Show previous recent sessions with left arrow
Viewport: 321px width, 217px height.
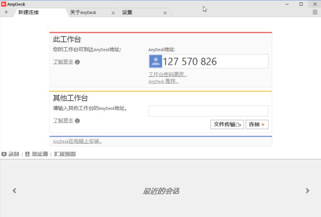pyautogui.click(x=15, y=190)
